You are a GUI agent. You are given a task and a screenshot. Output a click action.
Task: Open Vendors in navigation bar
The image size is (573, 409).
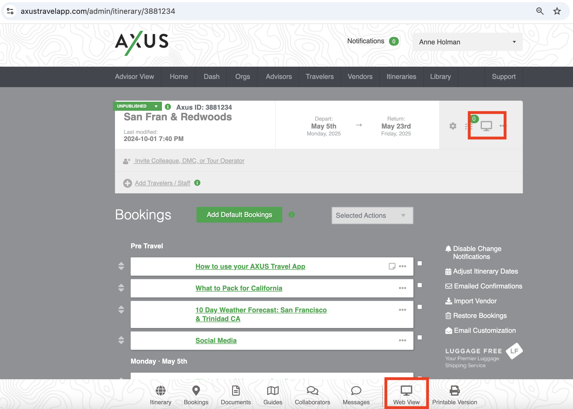360,76
